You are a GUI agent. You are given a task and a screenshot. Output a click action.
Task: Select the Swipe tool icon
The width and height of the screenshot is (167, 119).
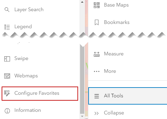[x=7, y=59]
